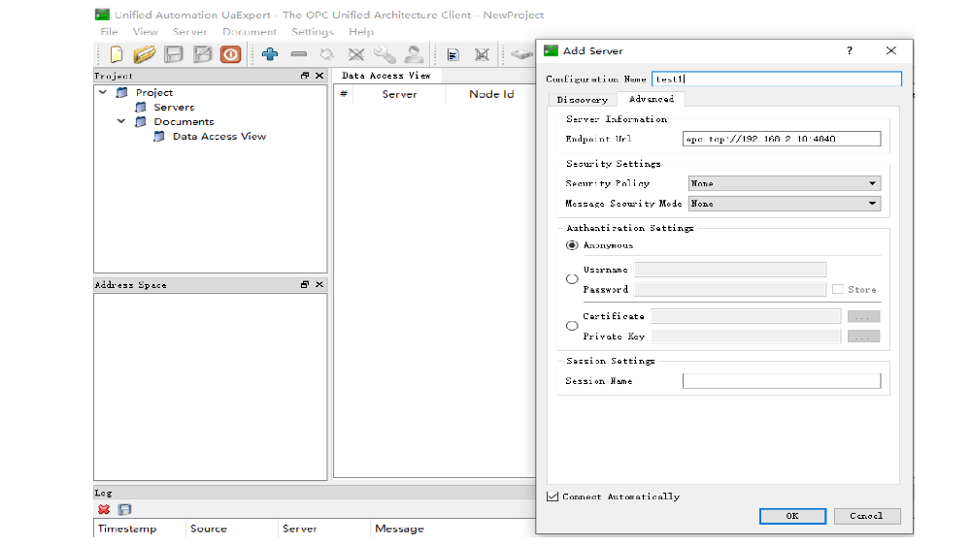This screenshot has width=971, height=545.
Task: Open a project using the folder icon
Action: pos(145,54)
